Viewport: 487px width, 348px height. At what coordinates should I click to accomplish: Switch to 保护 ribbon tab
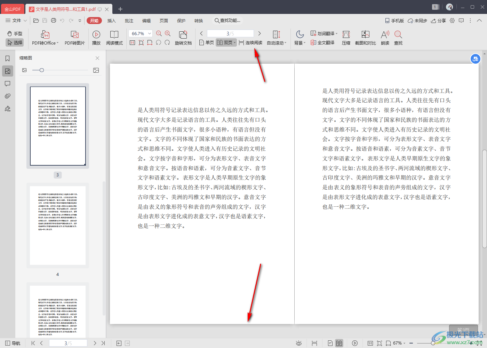point(181,21)
